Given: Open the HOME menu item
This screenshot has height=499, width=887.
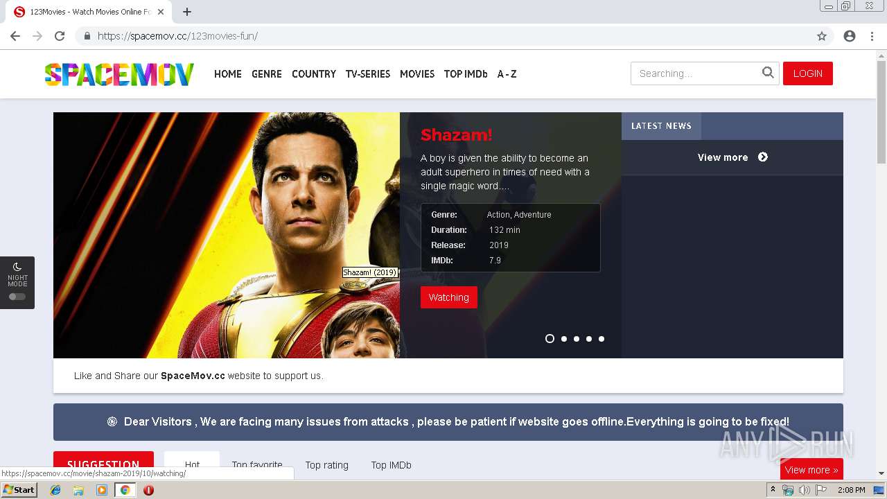Looking at the screenshot, I should pos(228,74).
